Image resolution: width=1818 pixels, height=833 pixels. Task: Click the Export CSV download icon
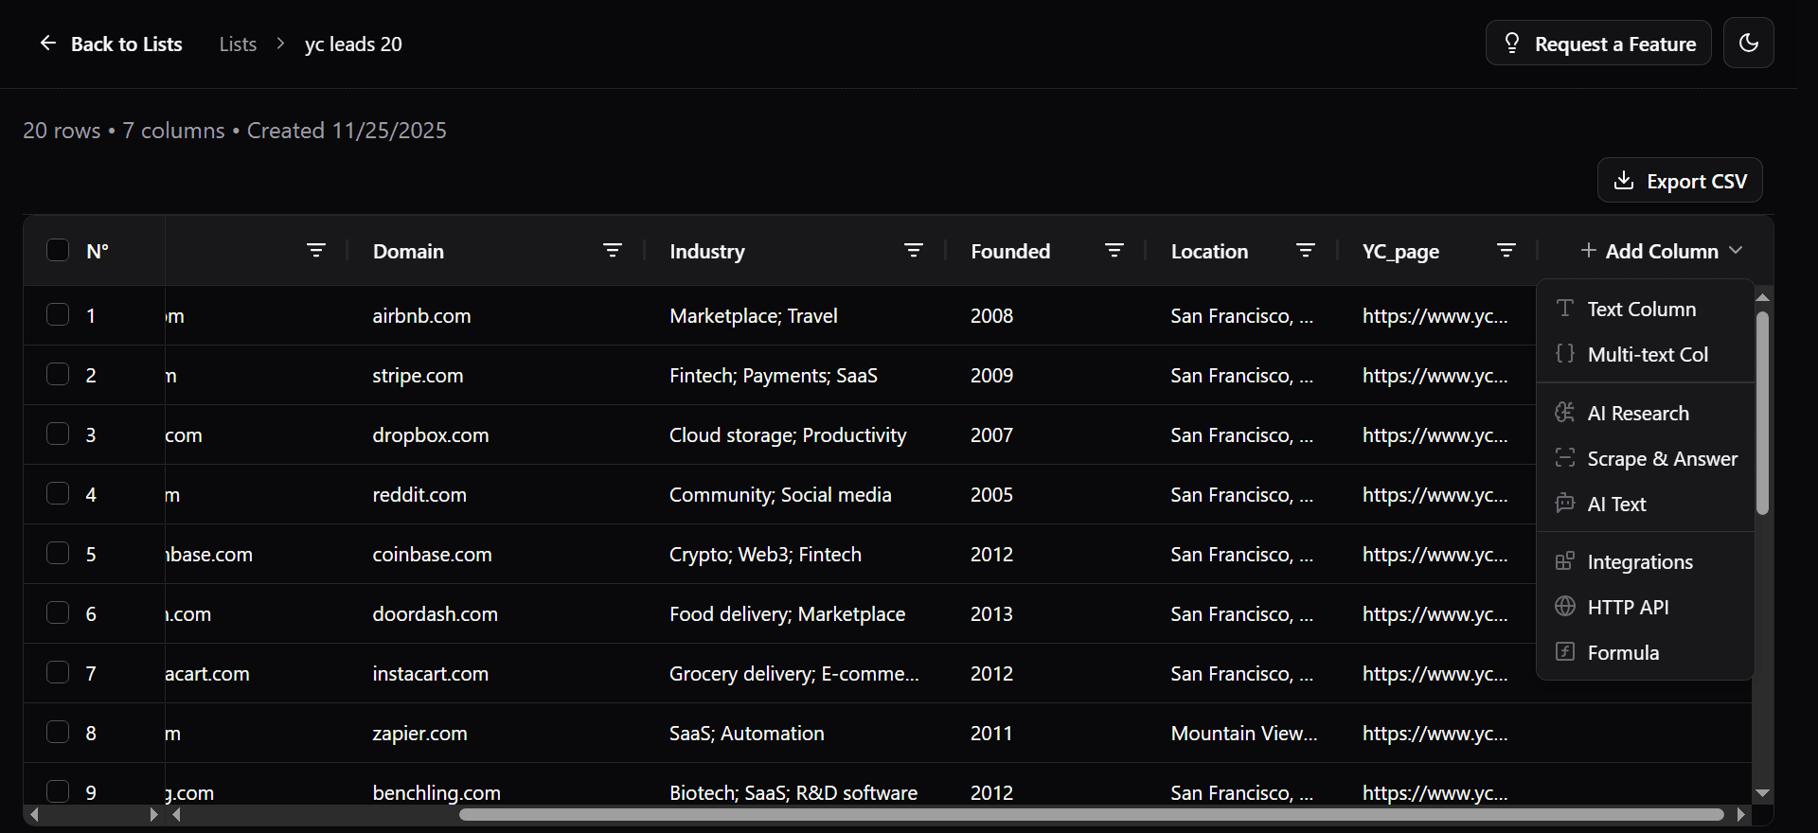(1624, 181)
